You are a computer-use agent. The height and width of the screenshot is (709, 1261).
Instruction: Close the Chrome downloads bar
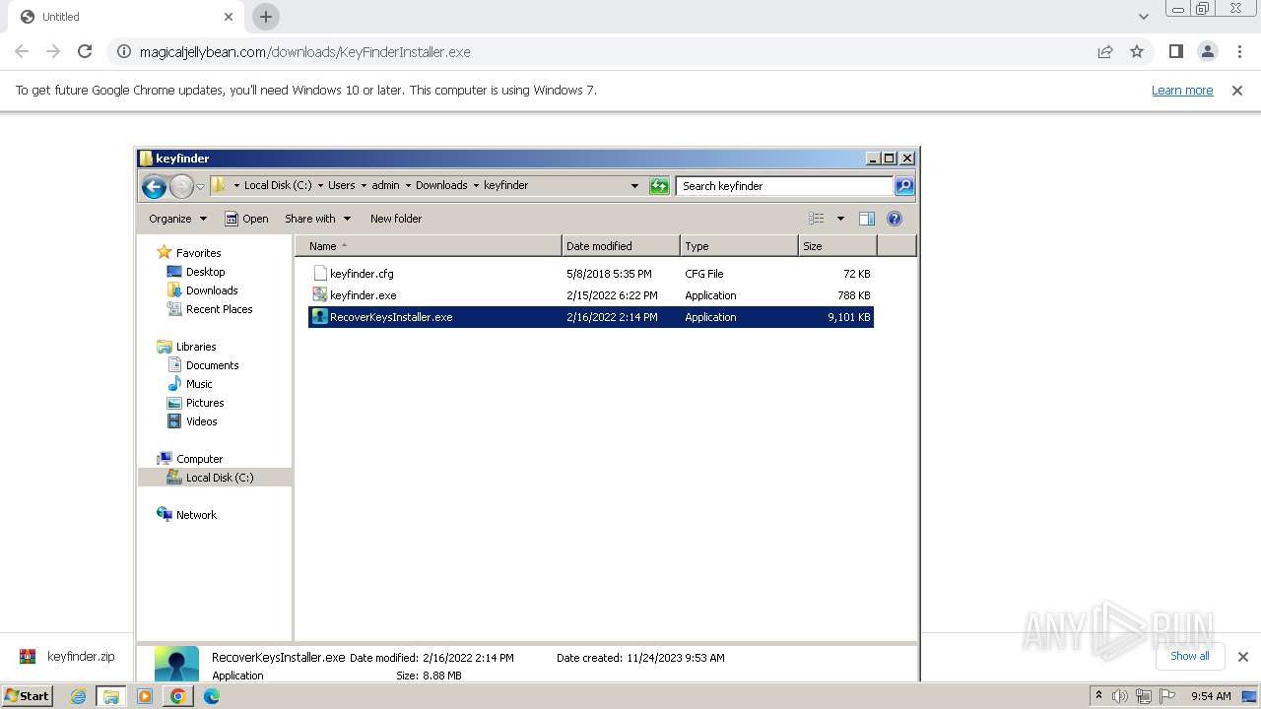1243,657
